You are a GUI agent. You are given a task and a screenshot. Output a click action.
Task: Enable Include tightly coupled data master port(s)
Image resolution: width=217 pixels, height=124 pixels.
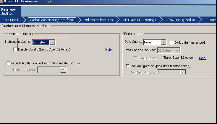(x=128, y=66)
